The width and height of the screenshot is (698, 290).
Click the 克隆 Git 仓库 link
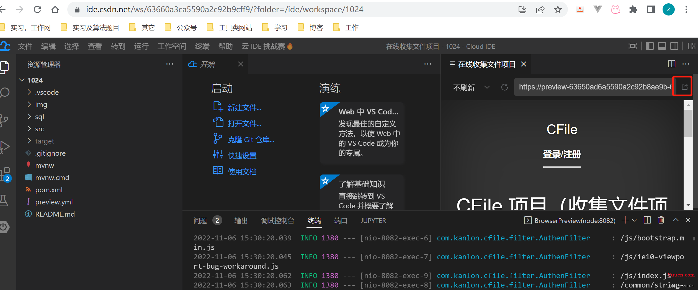click(x=251, y=140)
